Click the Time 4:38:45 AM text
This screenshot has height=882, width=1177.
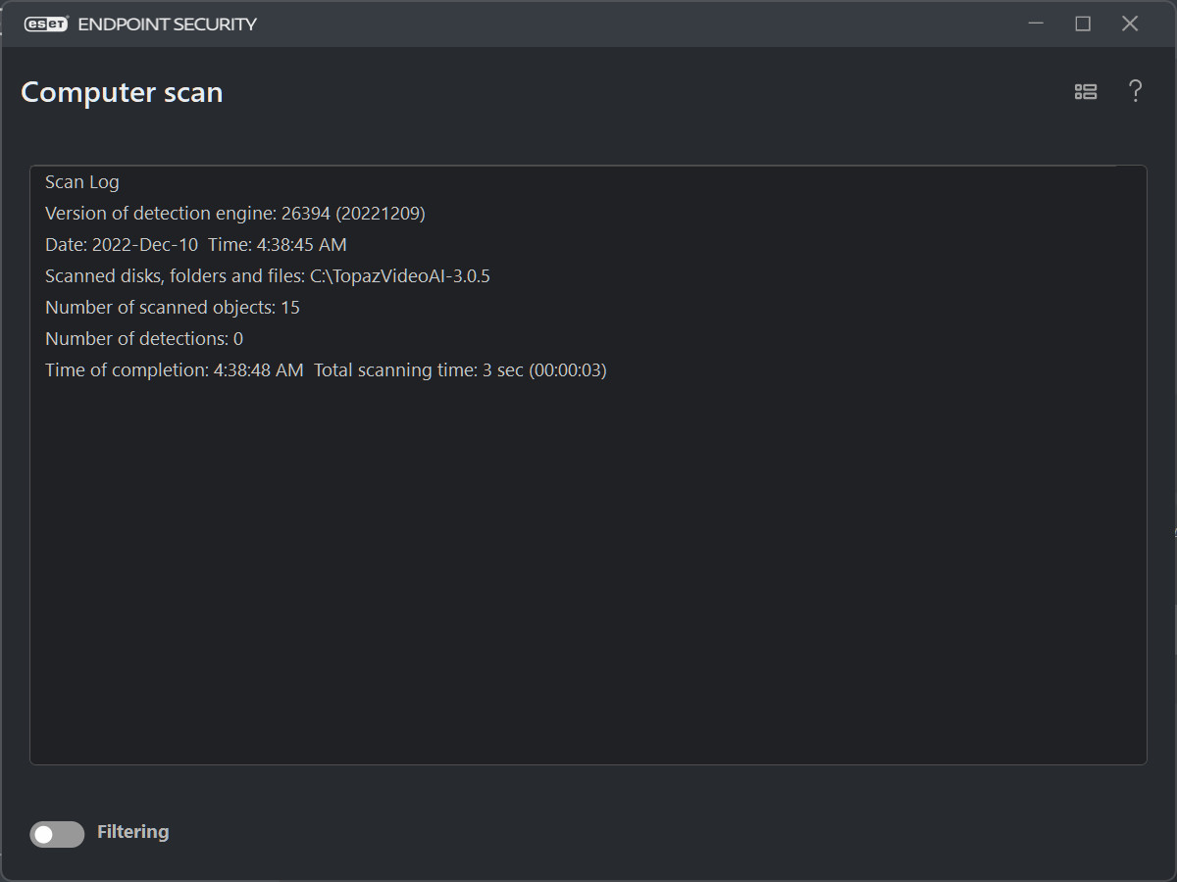click(x=278, y=245)
